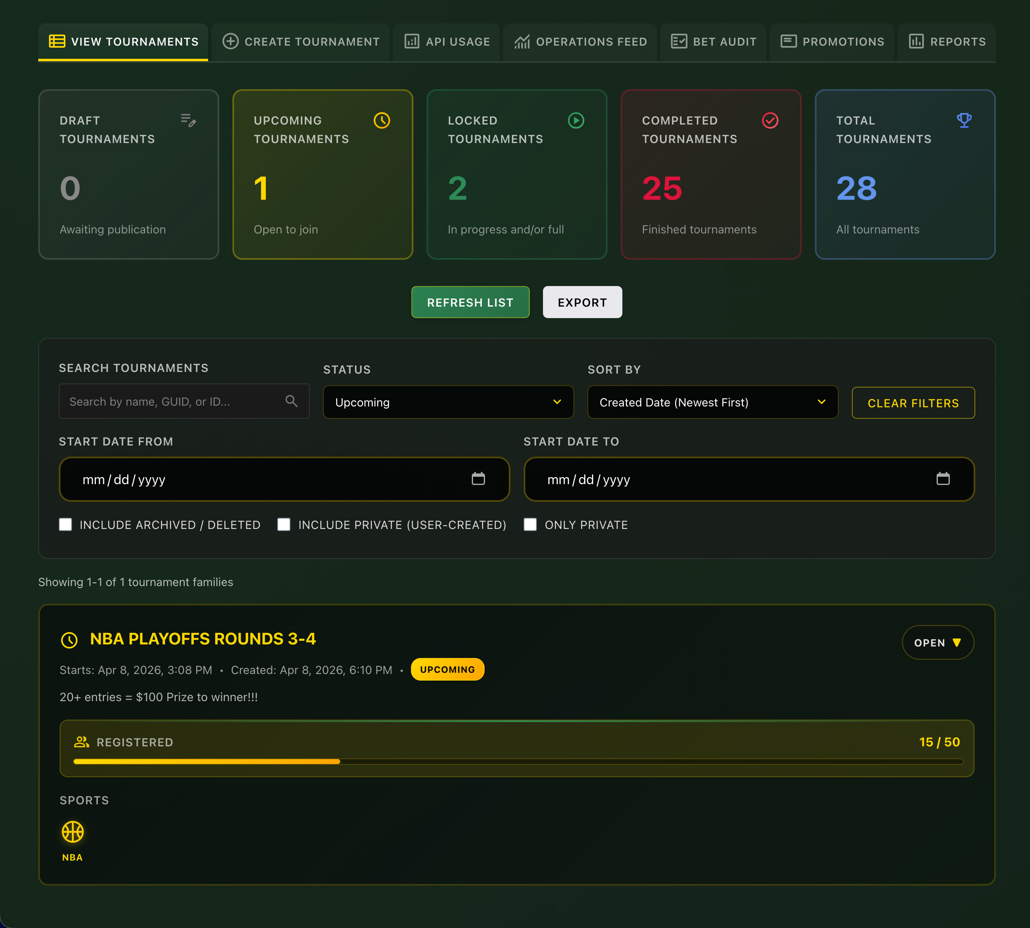The image size is (1030, 928).
Task: Open the API Usage tab
Action: click(x=447, y=42)
